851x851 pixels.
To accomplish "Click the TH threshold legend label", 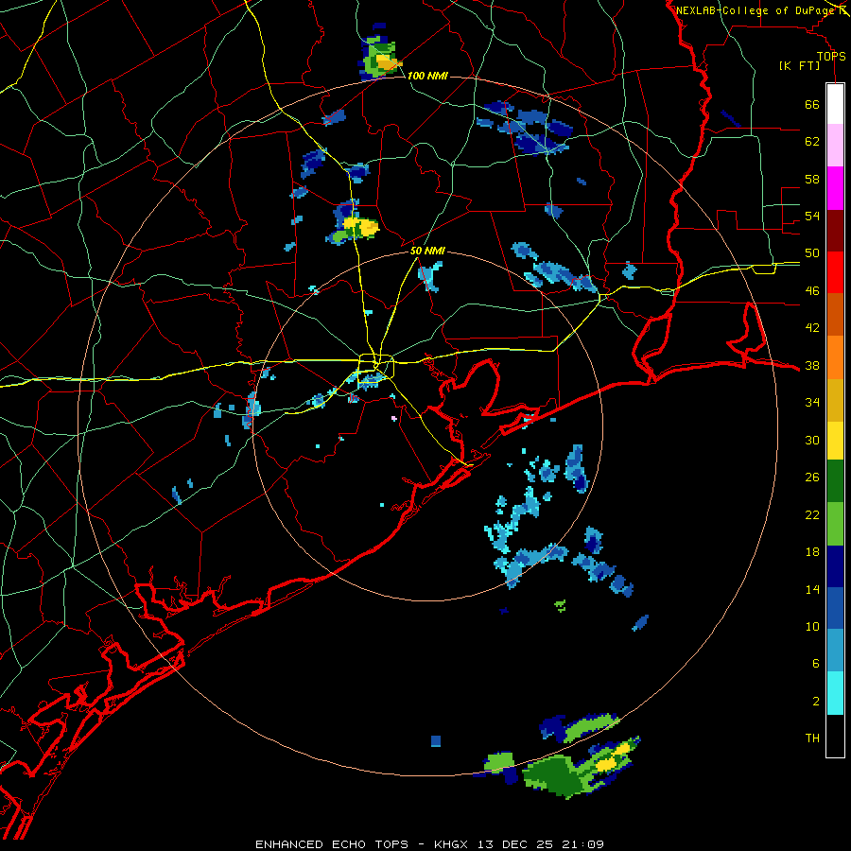I will (x=812, y=738).
